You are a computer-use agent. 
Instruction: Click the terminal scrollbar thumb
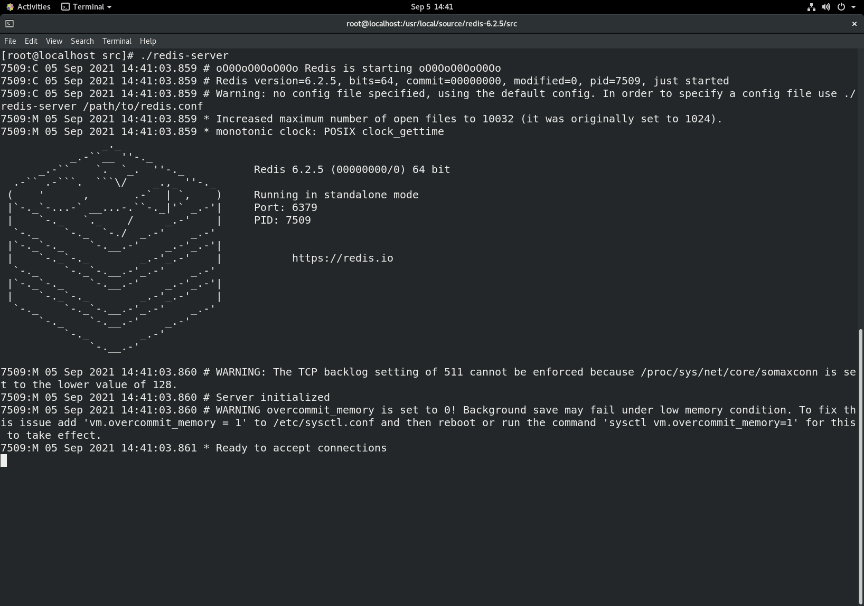click(861, 466)
